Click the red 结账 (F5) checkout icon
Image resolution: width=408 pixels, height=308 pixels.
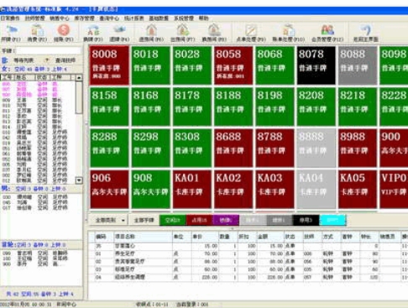[64, 33]
